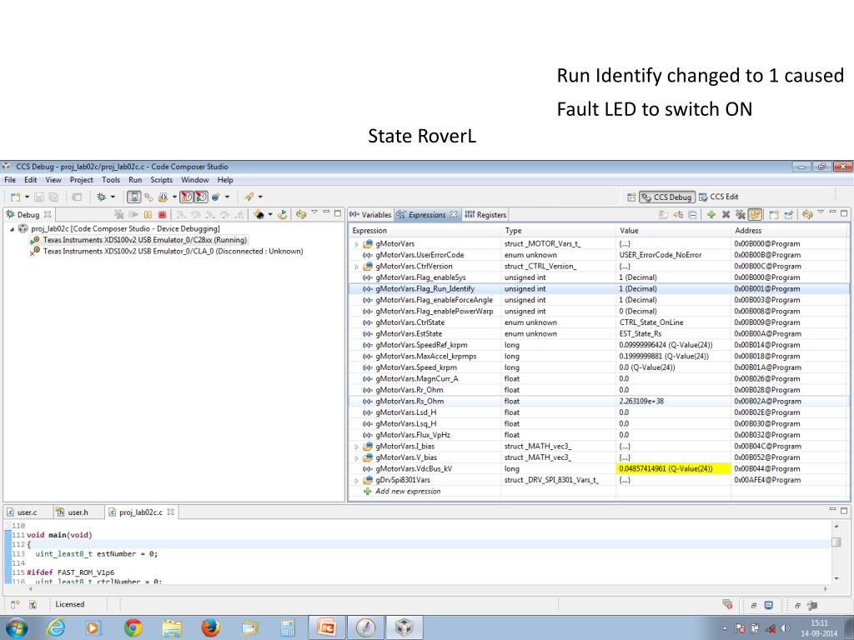Toggle the pressed monitor icon in main toolbar
Screen dimensions: 854x640
(x=133, y=197)
